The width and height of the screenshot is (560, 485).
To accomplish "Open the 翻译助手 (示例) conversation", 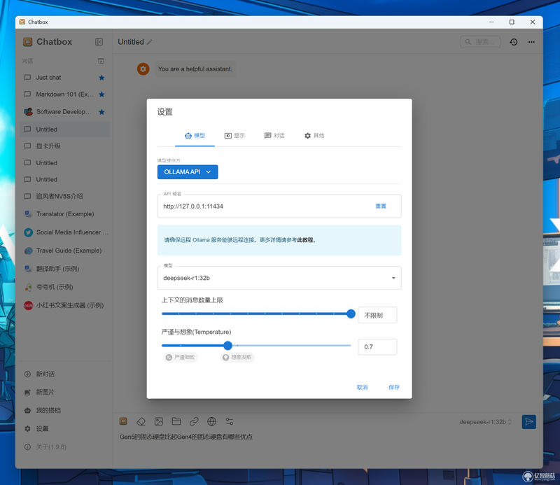I will [64, 269].
